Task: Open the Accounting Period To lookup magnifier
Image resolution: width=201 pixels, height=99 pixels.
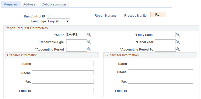Action: (178, 49)
